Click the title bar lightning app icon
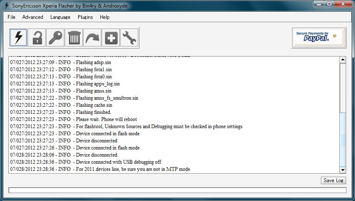 pos(6,6)
